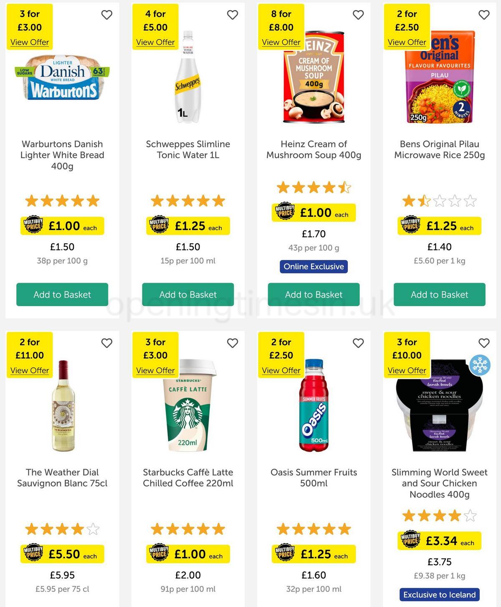The image size is (501, 607).
Task: Toggle favourite on Heinz Cream of Mushroom Soup
Action: (358, 15)
